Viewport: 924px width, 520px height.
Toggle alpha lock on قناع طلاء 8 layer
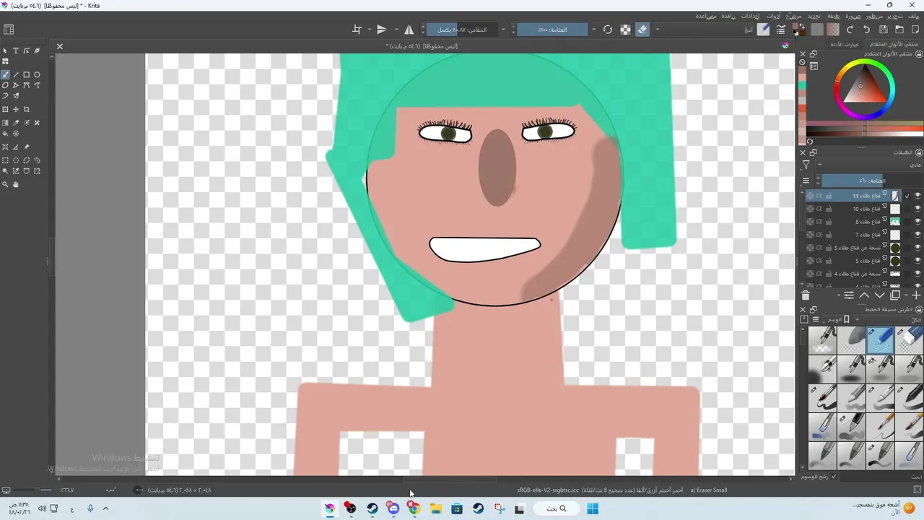pyautogui.click(x=819, y=222)
